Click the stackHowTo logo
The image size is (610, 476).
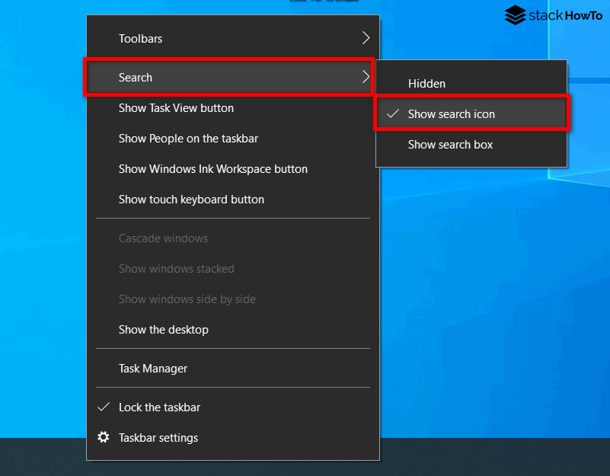pos(554,15)
